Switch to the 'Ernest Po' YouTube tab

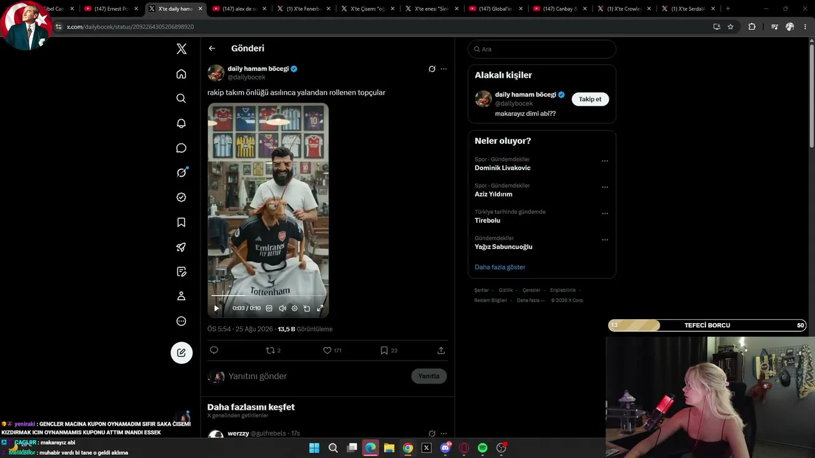[112, 9]
